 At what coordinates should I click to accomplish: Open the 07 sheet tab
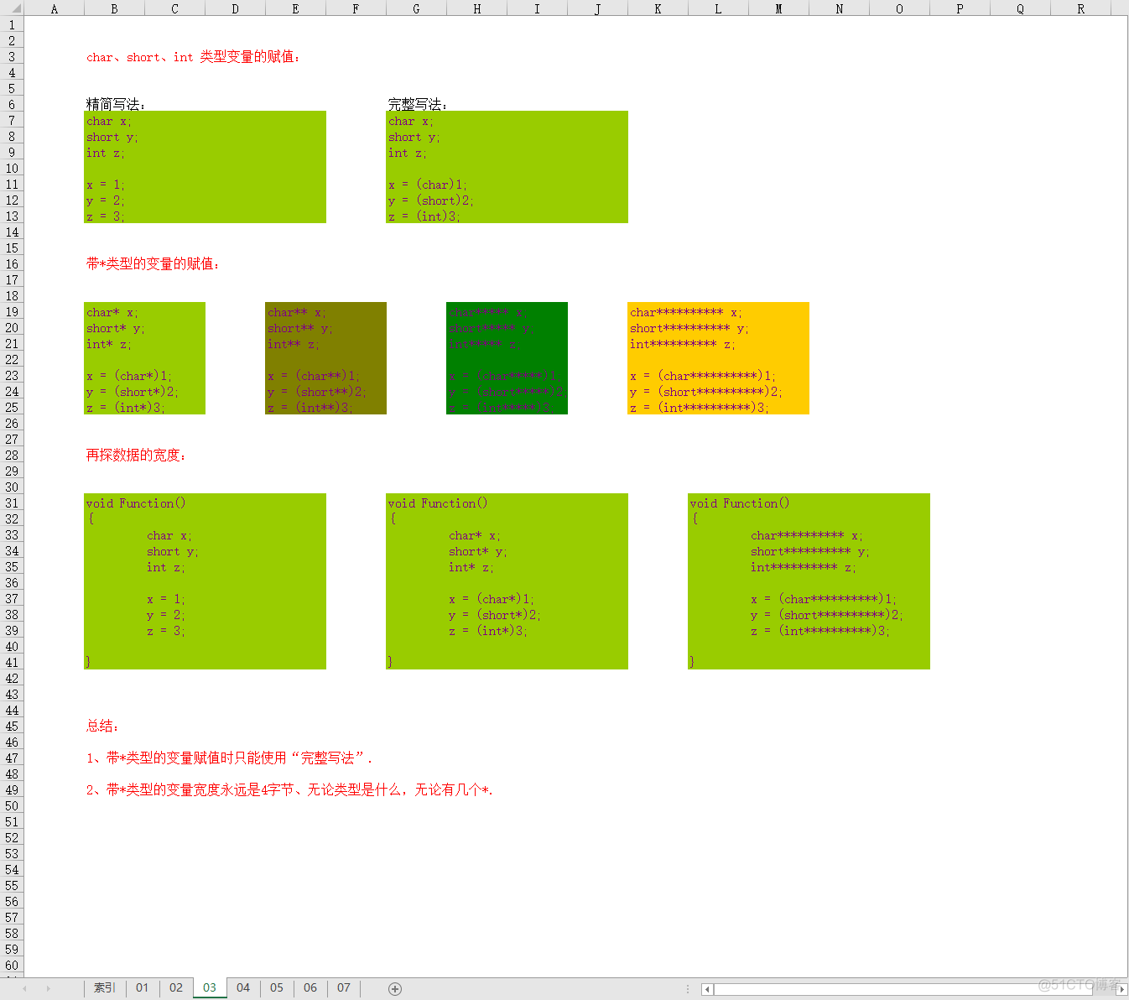(x=344, y=987)
